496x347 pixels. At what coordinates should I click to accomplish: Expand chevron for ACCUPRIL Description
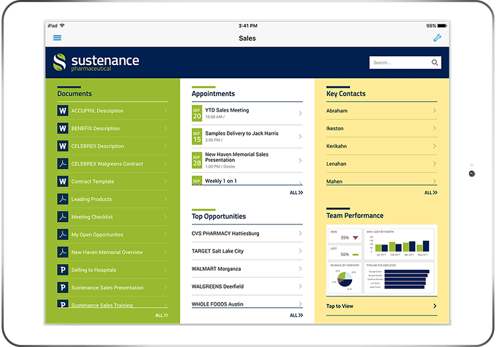[x=165, y=110]
